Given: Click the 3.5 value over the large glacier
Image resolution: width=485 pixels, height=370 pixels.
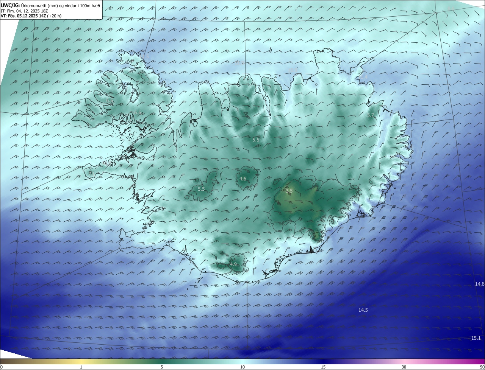Looking at the screenshot, I should point(289,191).
